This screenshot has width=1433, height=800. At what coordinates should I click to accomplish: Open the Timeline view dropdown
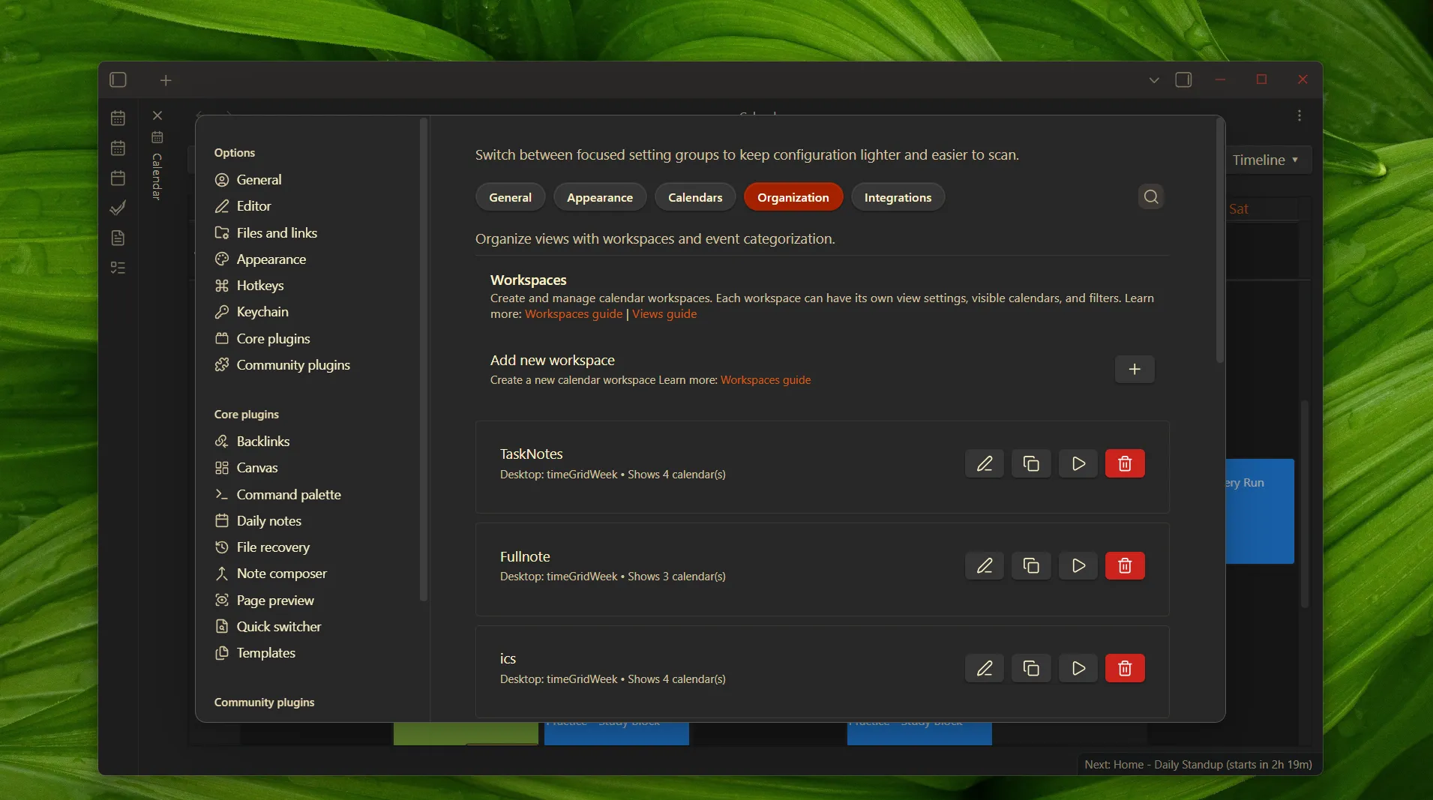[x=1266, y=160]
